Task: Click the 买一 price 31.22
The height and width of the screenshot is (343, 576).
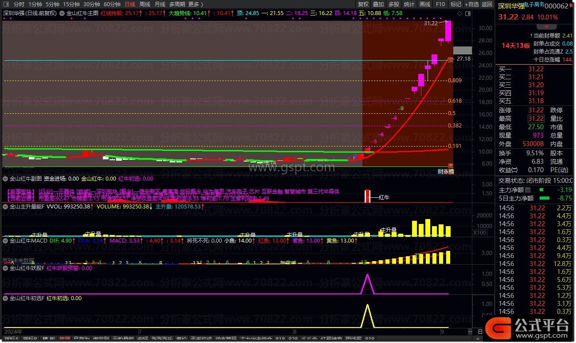Action: (x=536, y=69)
